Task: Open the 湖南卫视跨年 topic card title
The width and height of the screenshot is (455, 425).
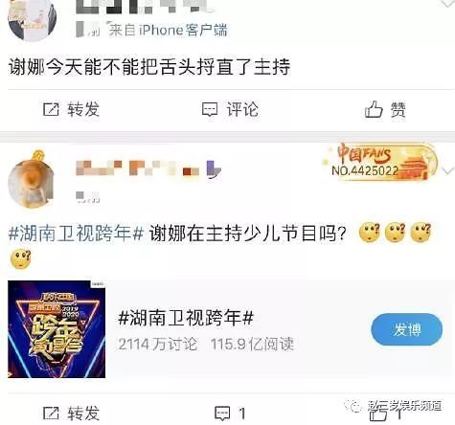Action: [186, 318]
